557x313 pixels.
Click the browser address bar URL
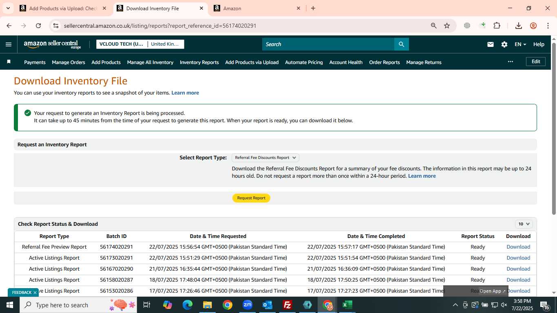(x=160, y=26)
